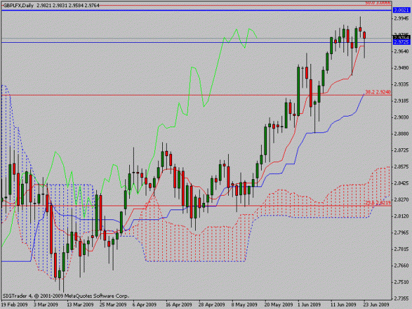Click the blue 2.9725 price label
The width and height of the screenshot is (412, 309).
click(x=401, y=42)
